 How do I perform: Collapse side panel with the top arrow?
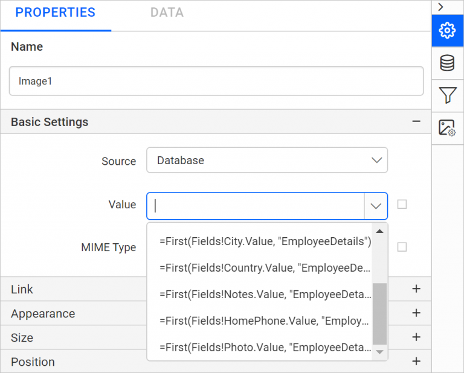tap(441, 7)
